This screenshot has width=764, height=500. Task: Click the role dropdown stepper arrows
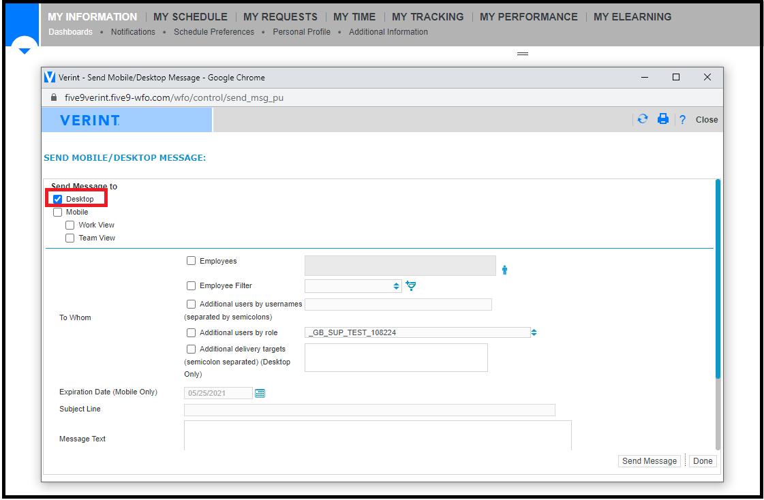pyautogui.click(x=534, y=332)
